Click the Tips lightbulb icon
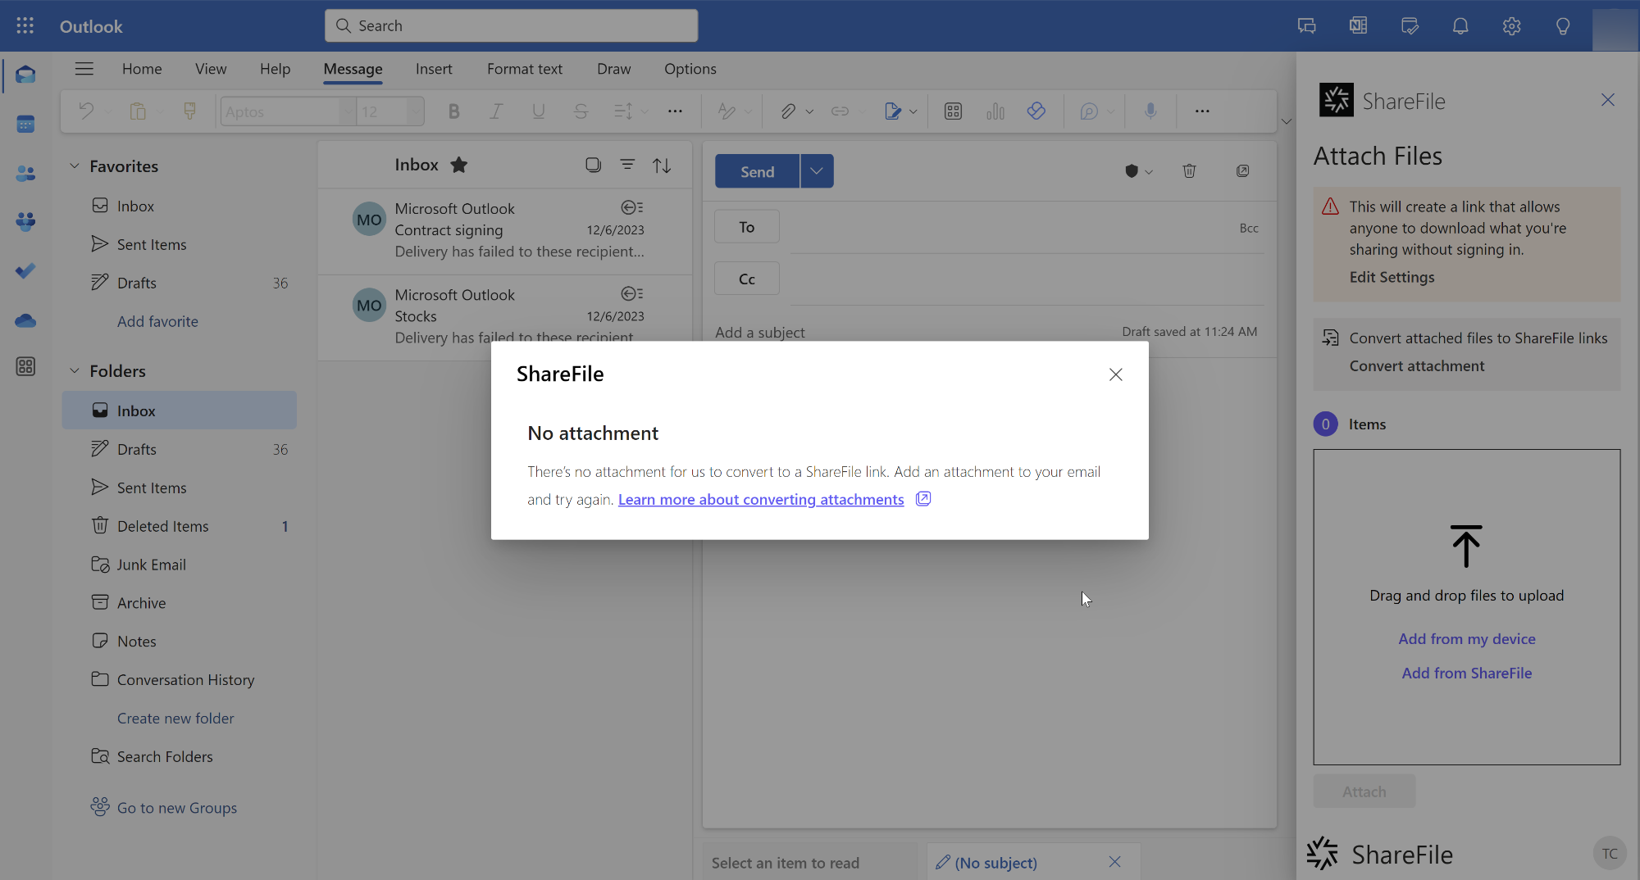Screen dimensions: 1640x880 pyautogui.click(x=1563, y=25)
